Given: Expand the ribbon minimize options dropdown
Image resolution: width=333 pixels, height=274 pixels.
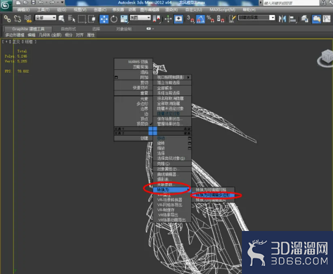Looking at the screenshot, I should point(150,28).
